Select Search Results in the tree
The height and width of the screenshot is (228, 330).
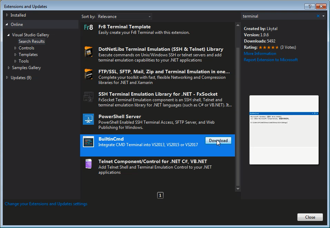pos(31,41)
